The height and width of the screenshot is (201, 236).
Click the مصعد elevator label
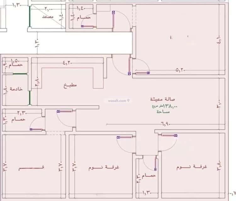[48, 17]
